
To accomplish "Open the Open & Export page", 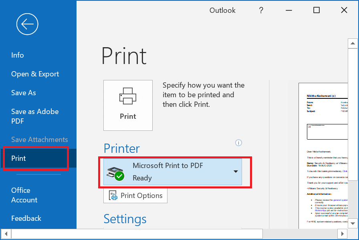I will pyautogui.click(x=35, y=74).
